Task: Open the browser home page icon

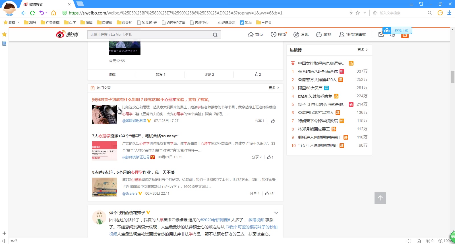Action: pyautogui.click(x=53, y=13)
